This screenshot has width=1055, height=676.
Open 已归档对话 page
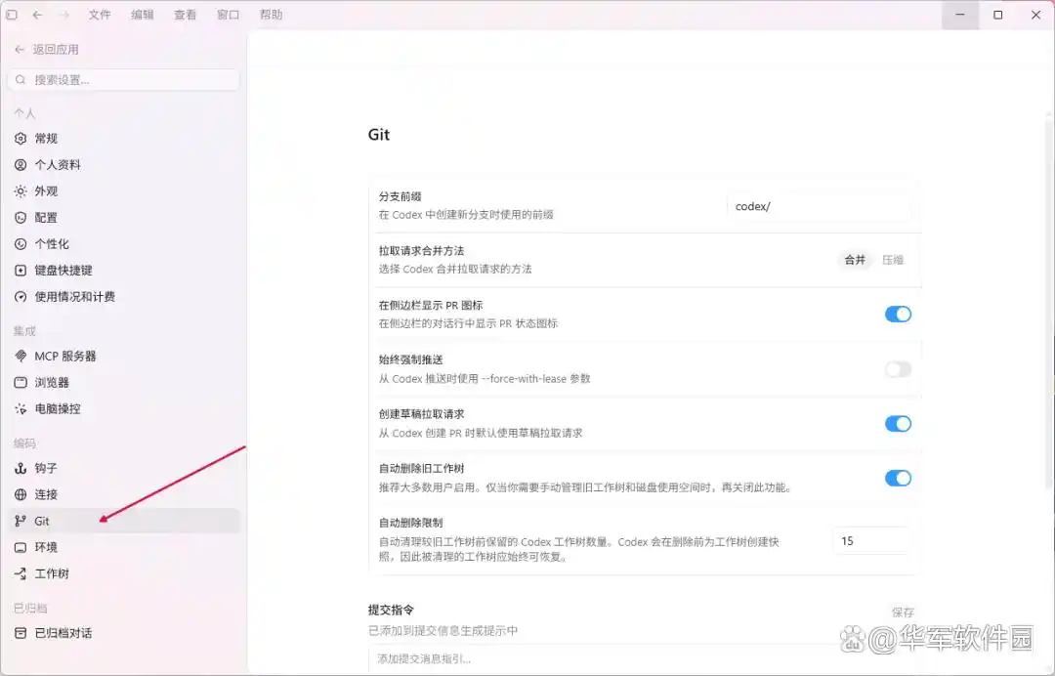(x=124, y=633)
